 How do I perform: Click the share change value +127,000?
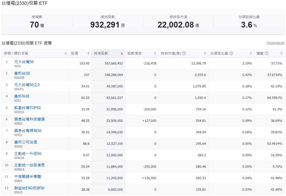tap(149, 121)
